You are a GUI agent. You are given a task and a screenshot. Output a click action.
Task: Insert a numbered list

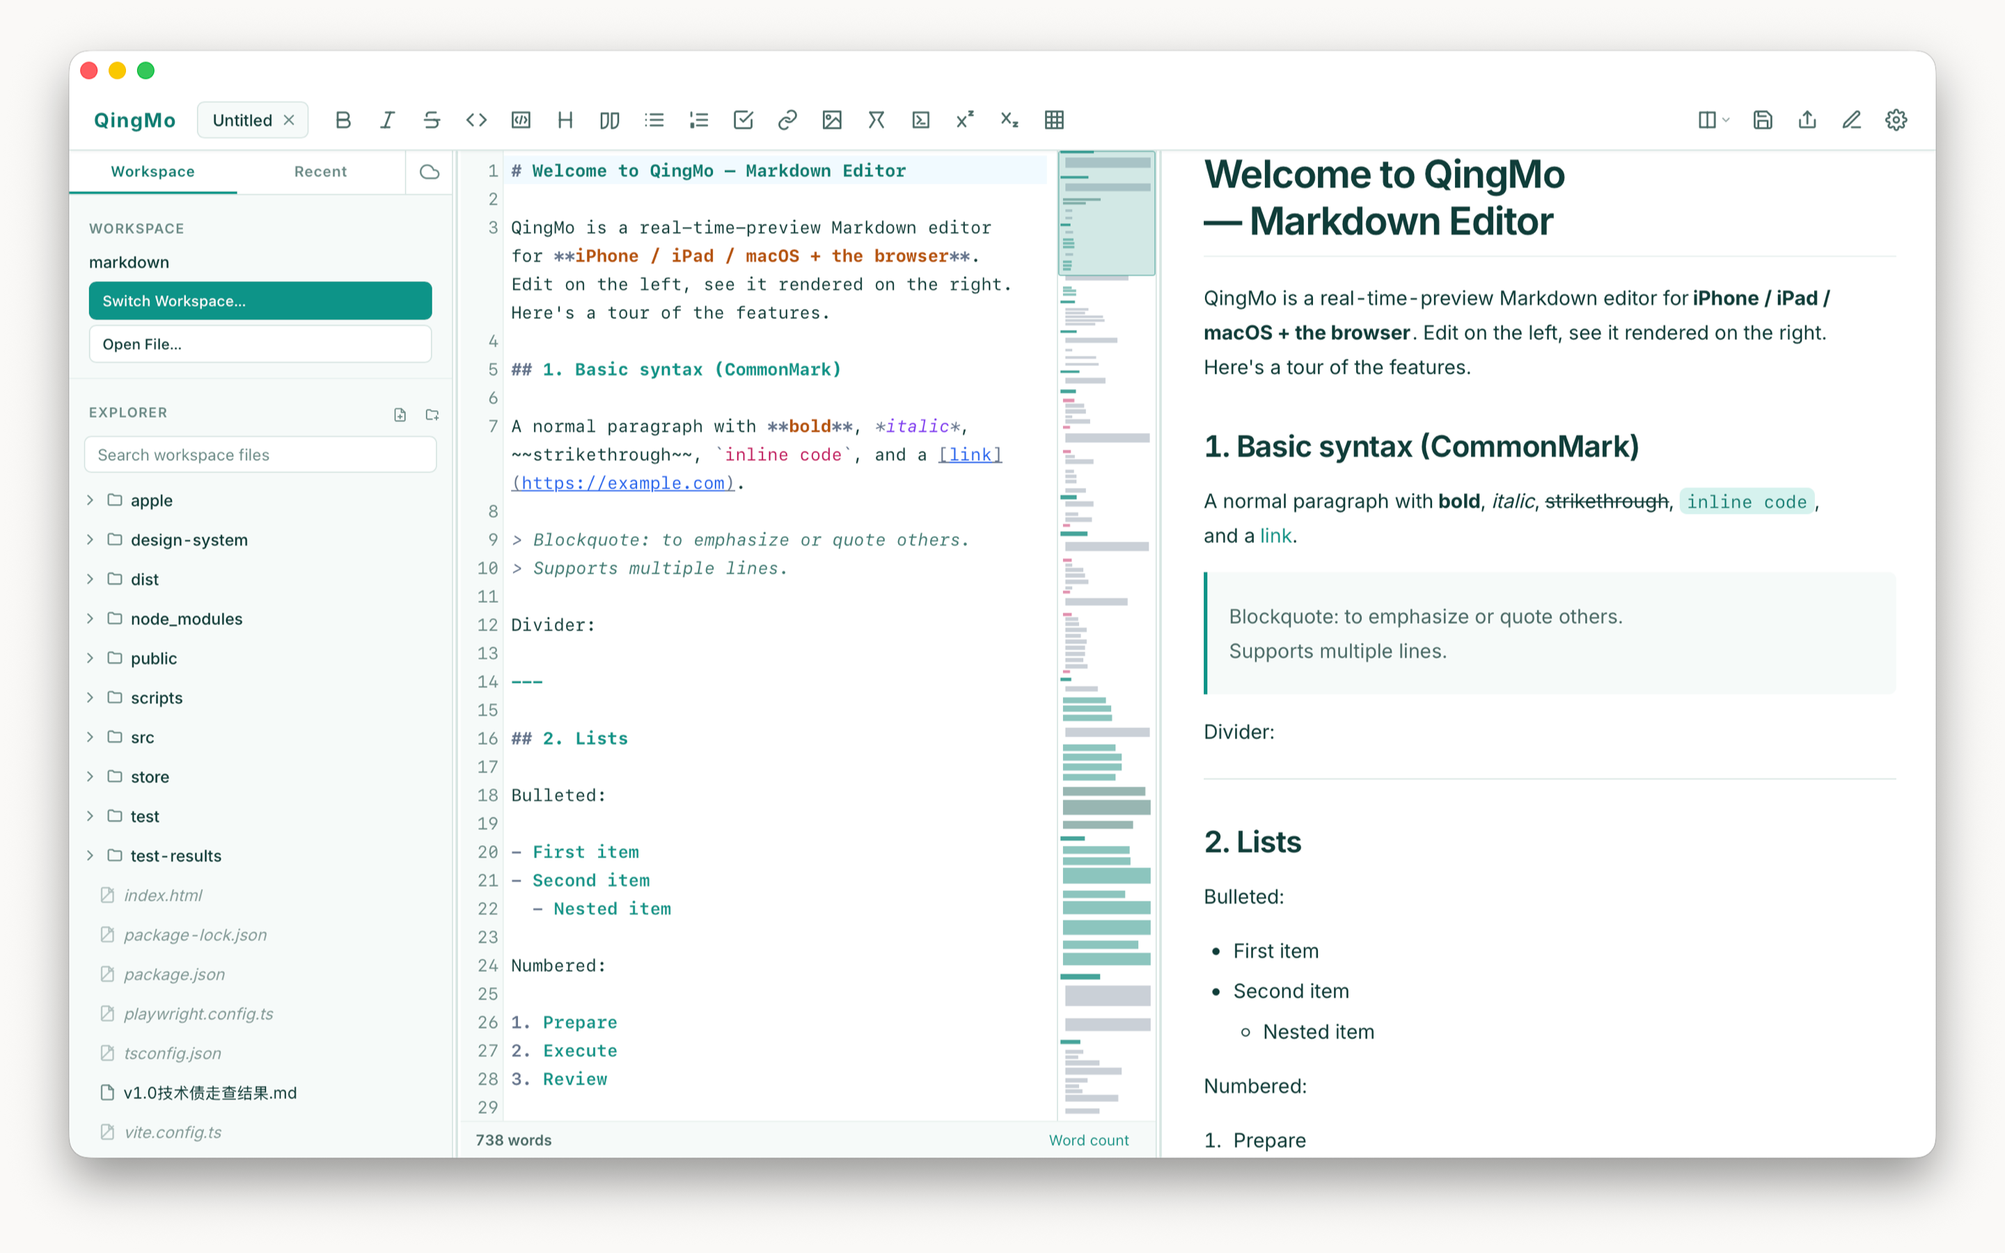(698, 120)
